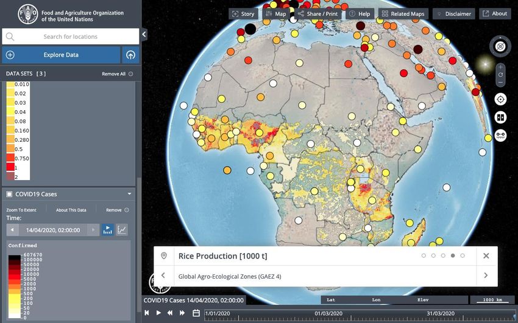Click the Search for locations field

tap(70, 36)
